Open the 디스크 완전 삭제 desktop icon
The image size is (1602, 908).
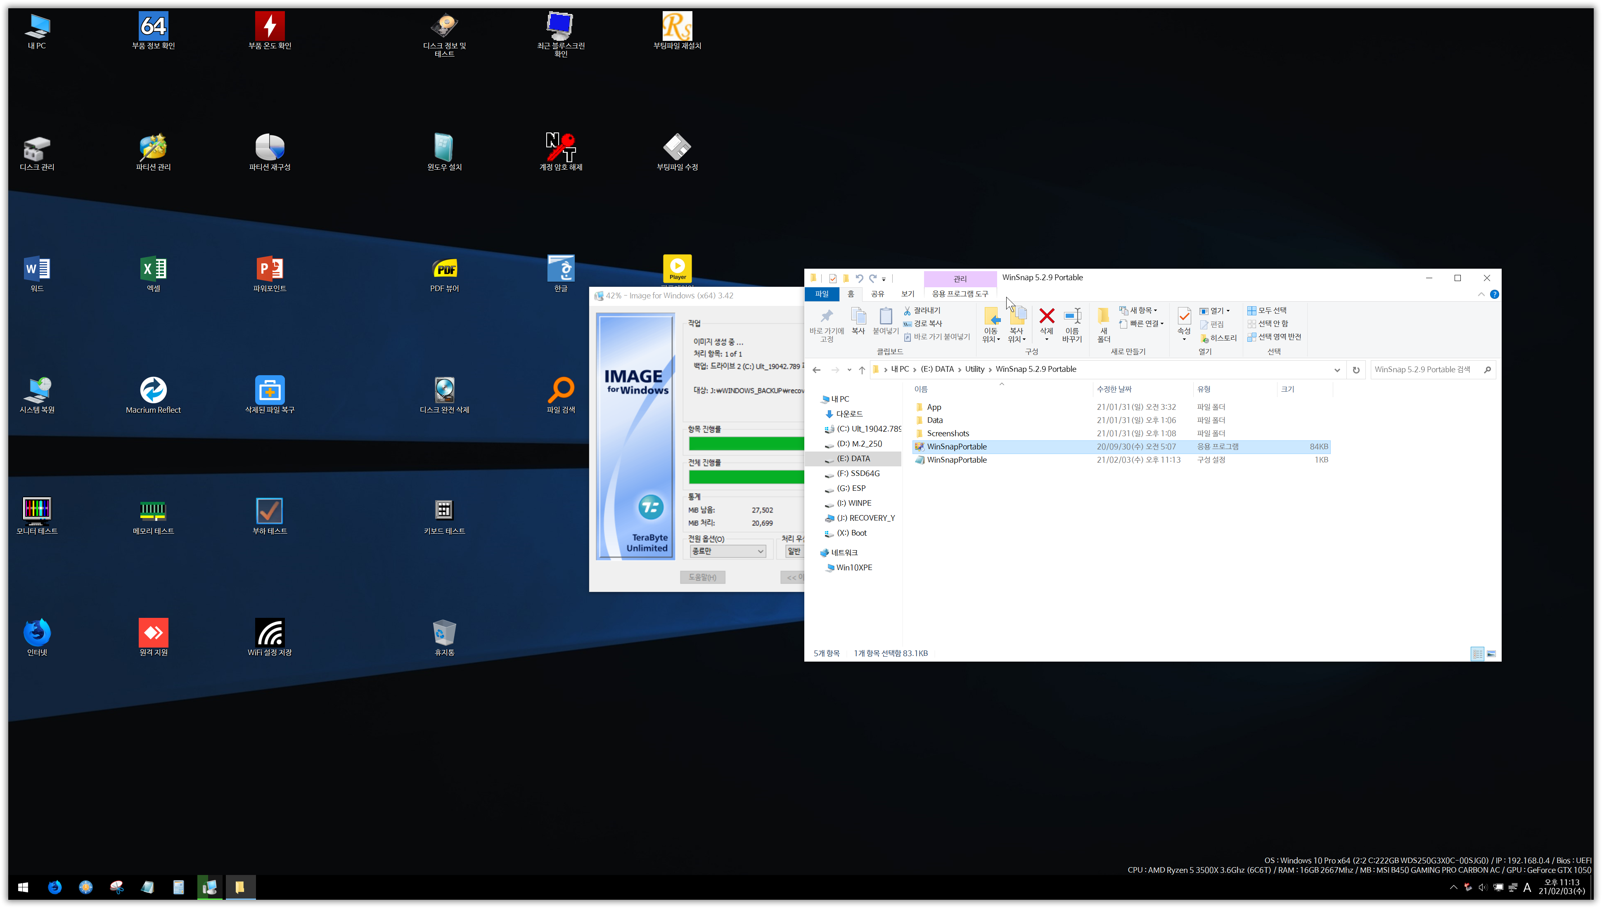click(x=444, y=395)
